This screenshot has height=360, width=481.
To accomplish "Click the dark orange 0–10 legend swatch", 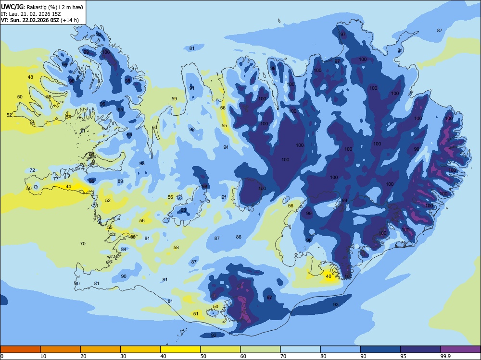I will click(x=20, y=349).
